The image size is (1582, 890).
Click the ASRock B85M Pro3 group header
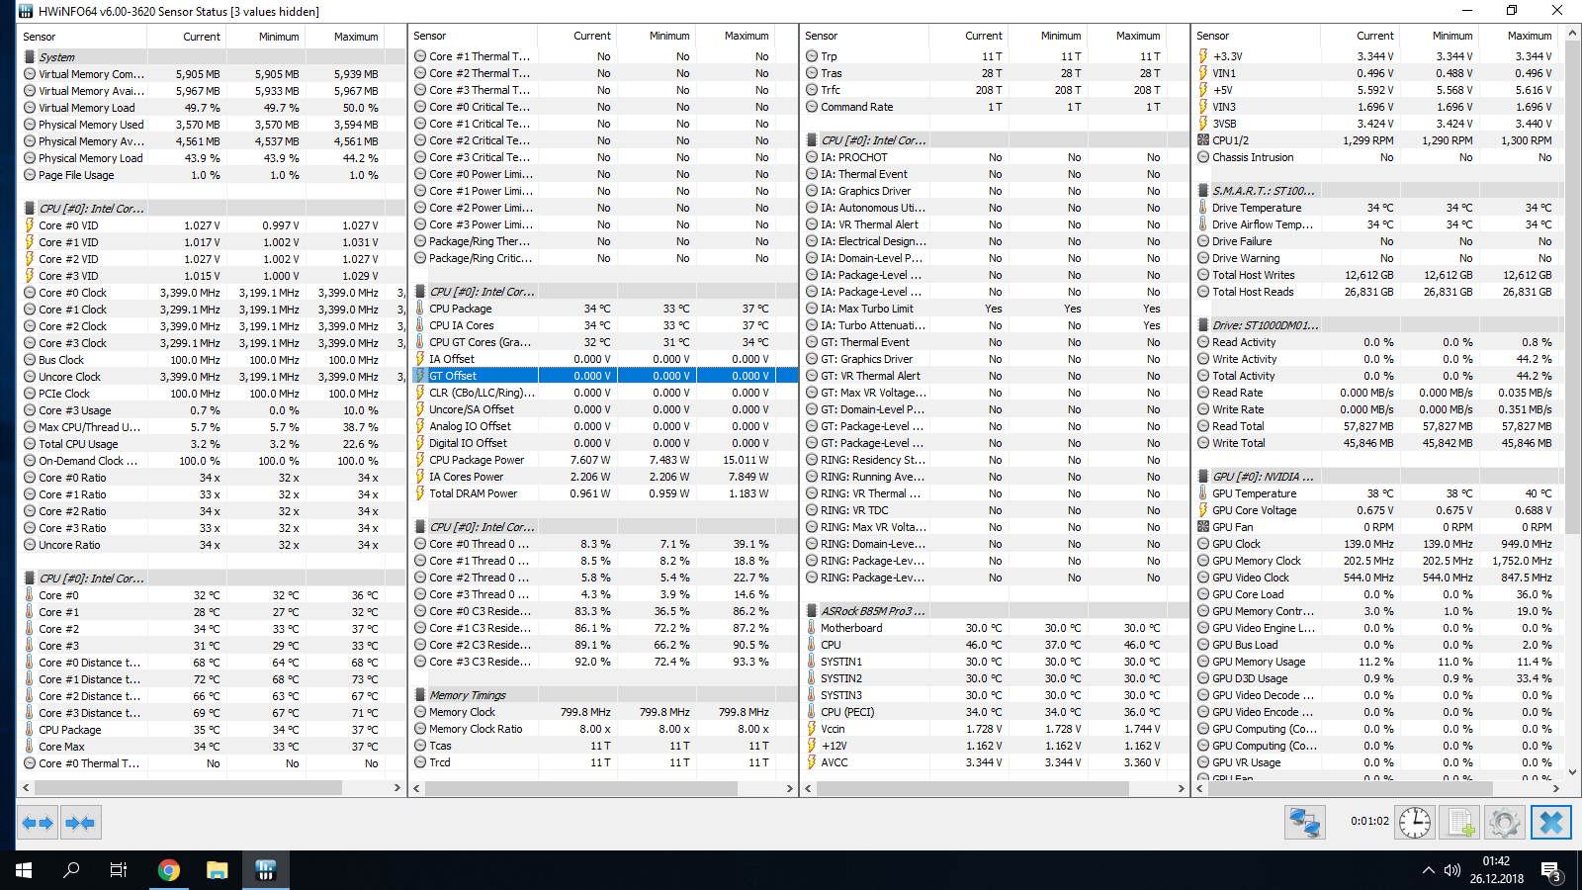coord(995,611)
